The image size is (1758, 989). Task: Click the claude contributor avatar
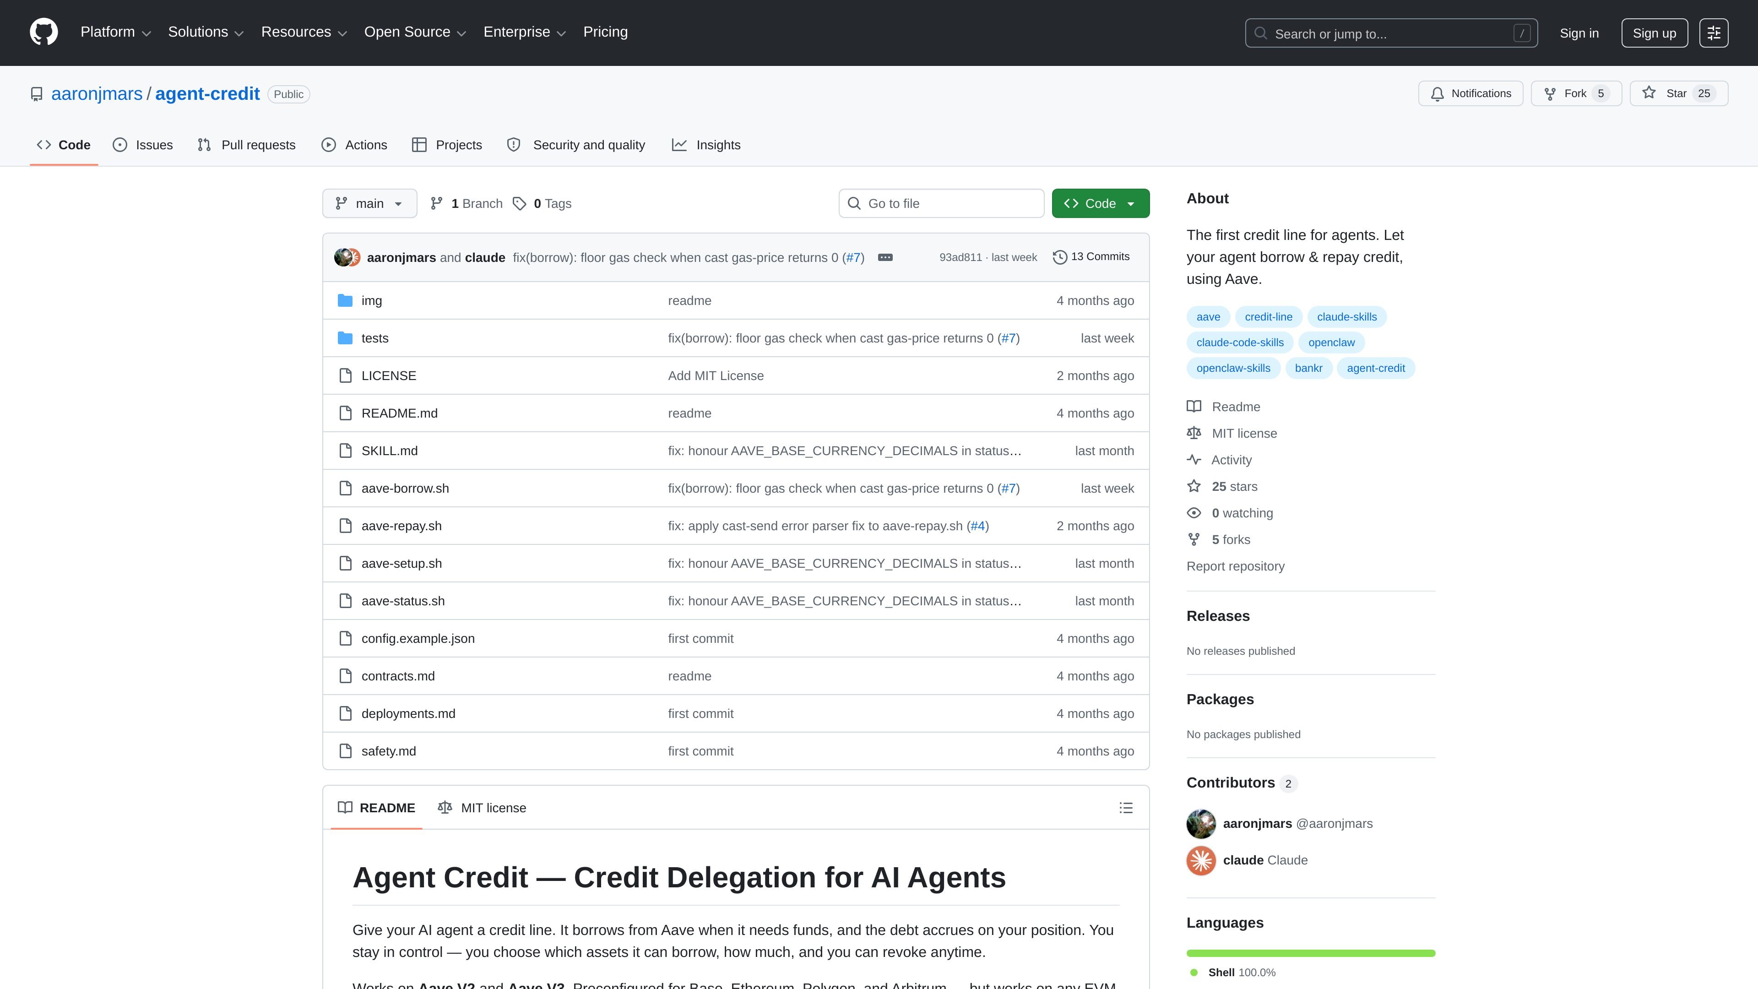[x=1201, y=861]
